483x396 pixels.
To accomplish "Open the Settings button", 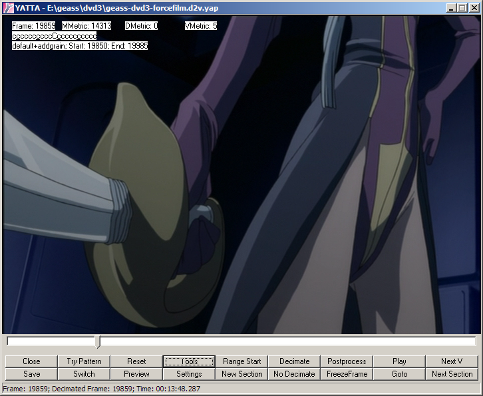I will [x=189, y=374].
